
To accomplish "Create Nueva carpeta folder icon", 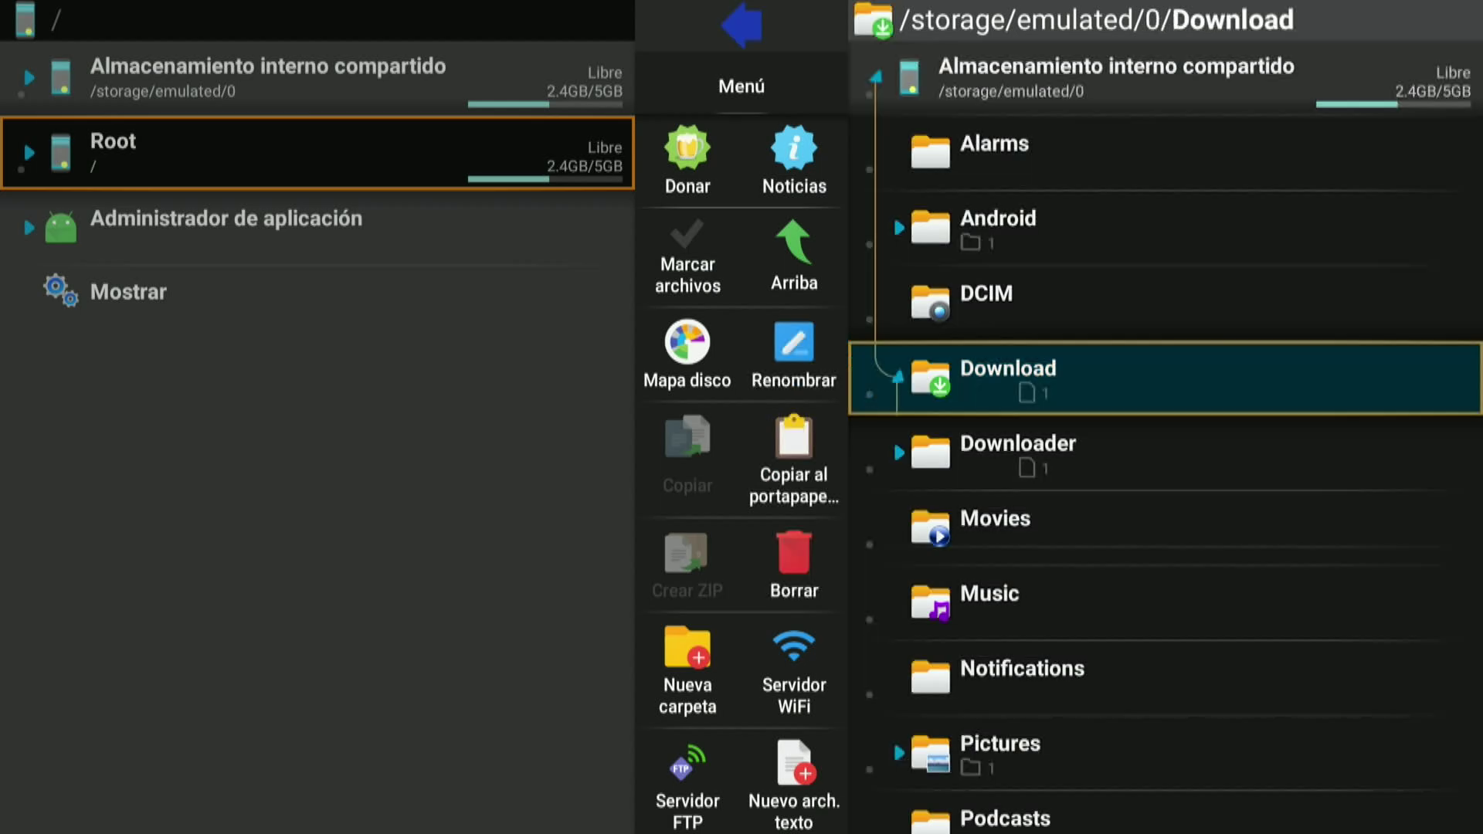I will click(687, 647).
